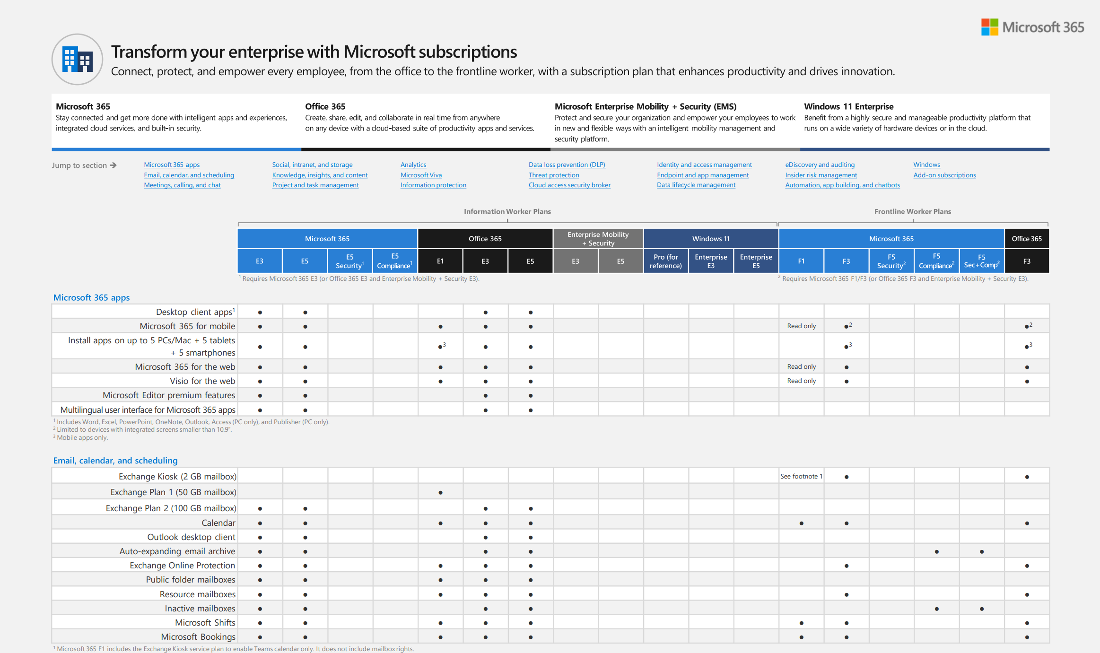
Task: Expand the Social, intranet, and storage section
Action: tap(312, 164)
